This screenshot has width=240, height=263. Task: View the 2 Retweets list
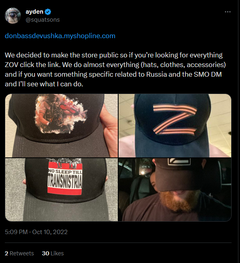click(19, 253)
